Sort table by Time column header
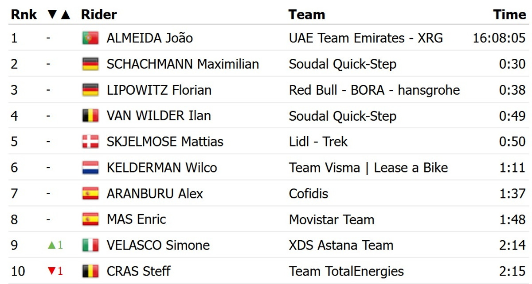Image resolution: width=532 pixels, height=284 pixels. coord(509,15)
